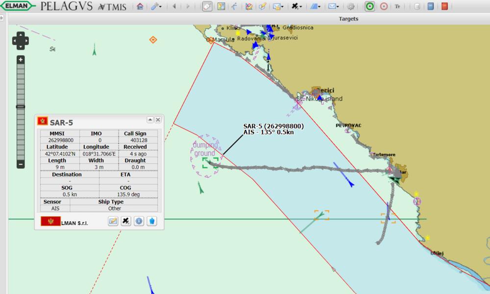
Task: Click the map pan navigation control
Action: 21,41
